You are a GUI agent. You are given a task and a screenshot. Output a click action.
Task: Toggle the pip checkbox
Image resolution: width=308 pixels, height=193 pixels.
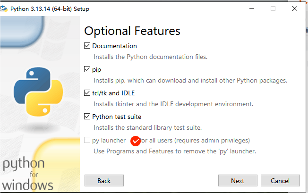click(87, 69)
